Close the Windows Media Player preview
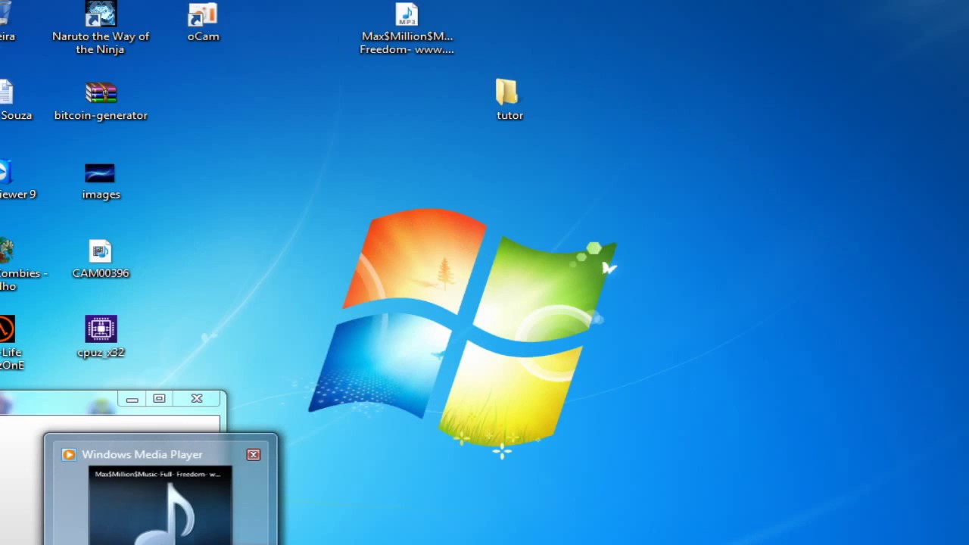The width and height of the screenshot is (969, 545). click(253, 454)
